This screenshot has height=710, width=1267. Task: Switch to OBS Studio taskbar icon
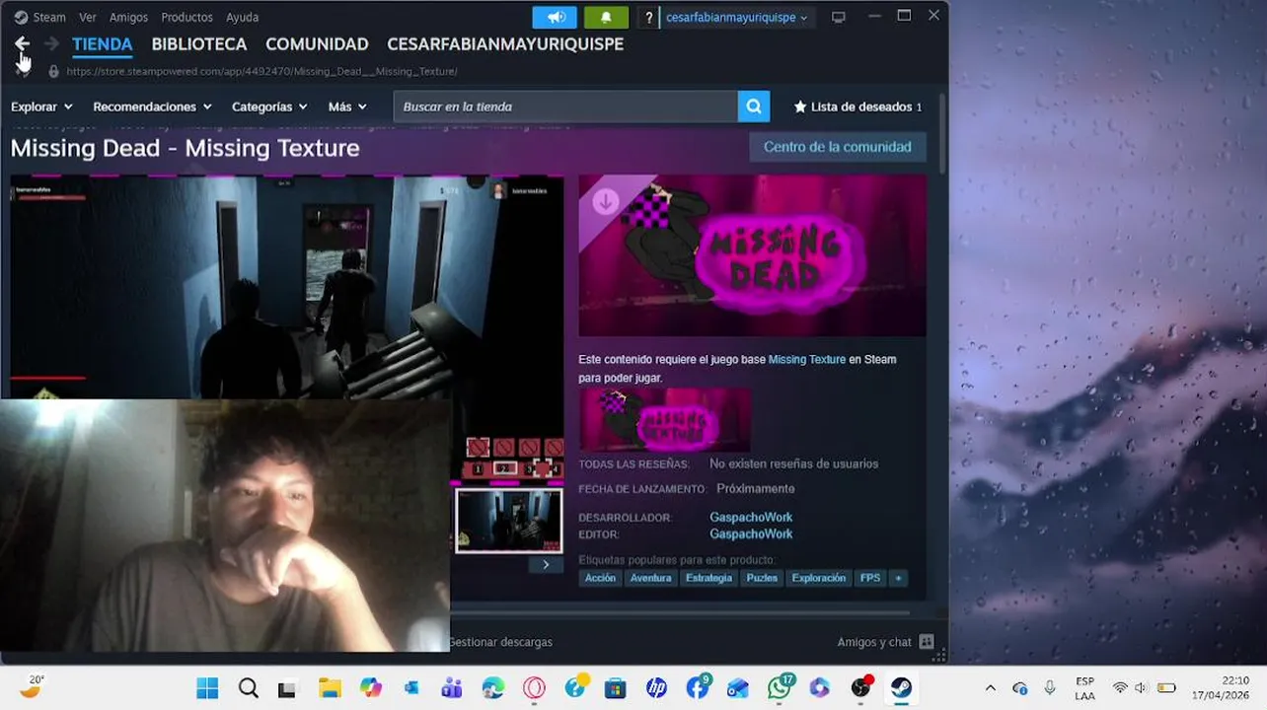(x=861, y=687)
